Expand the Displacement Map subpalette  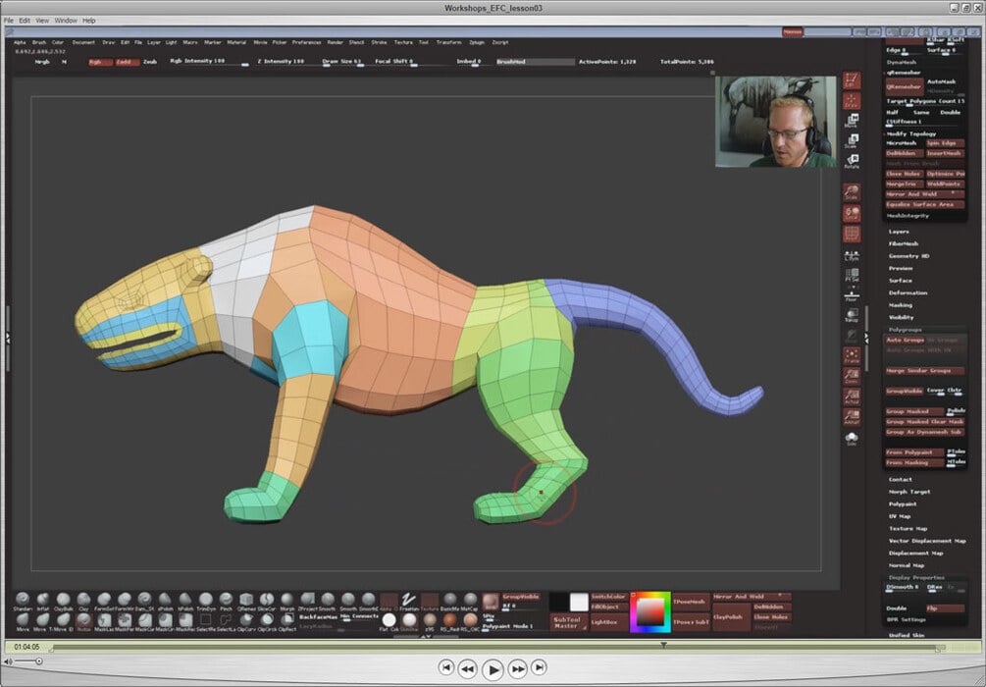pos(915,553)
